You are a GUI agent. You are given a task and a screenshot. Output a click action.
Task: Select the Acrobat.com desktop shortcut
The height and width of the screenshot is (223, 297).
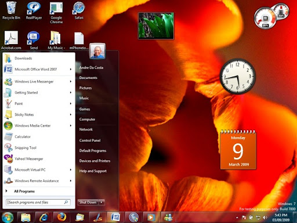click(x=11, y=40)
